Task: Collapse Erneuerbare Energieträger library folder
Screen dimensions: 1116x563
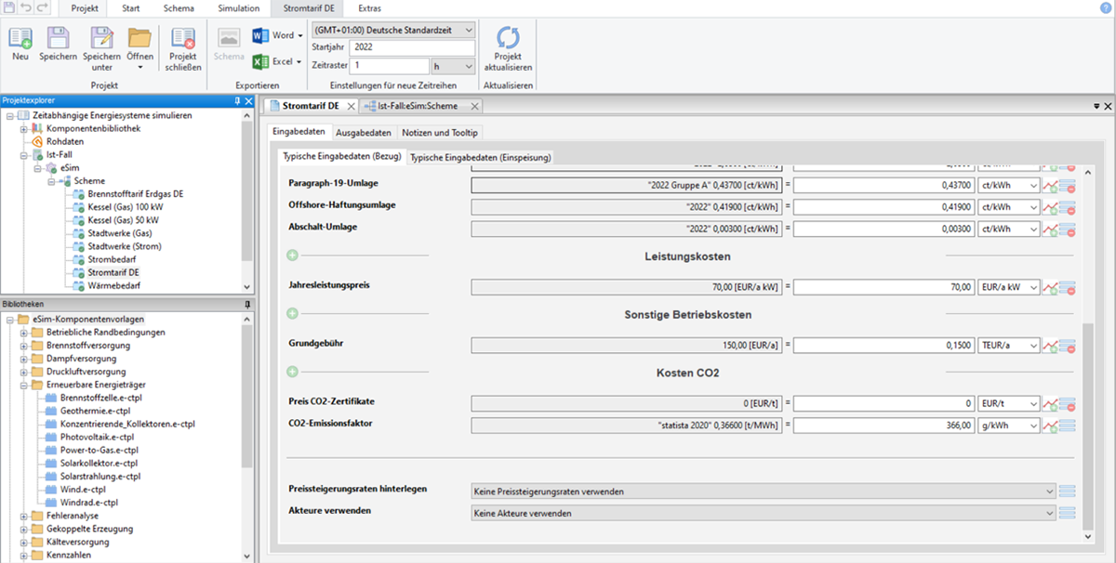Action: tap(24, 385)
